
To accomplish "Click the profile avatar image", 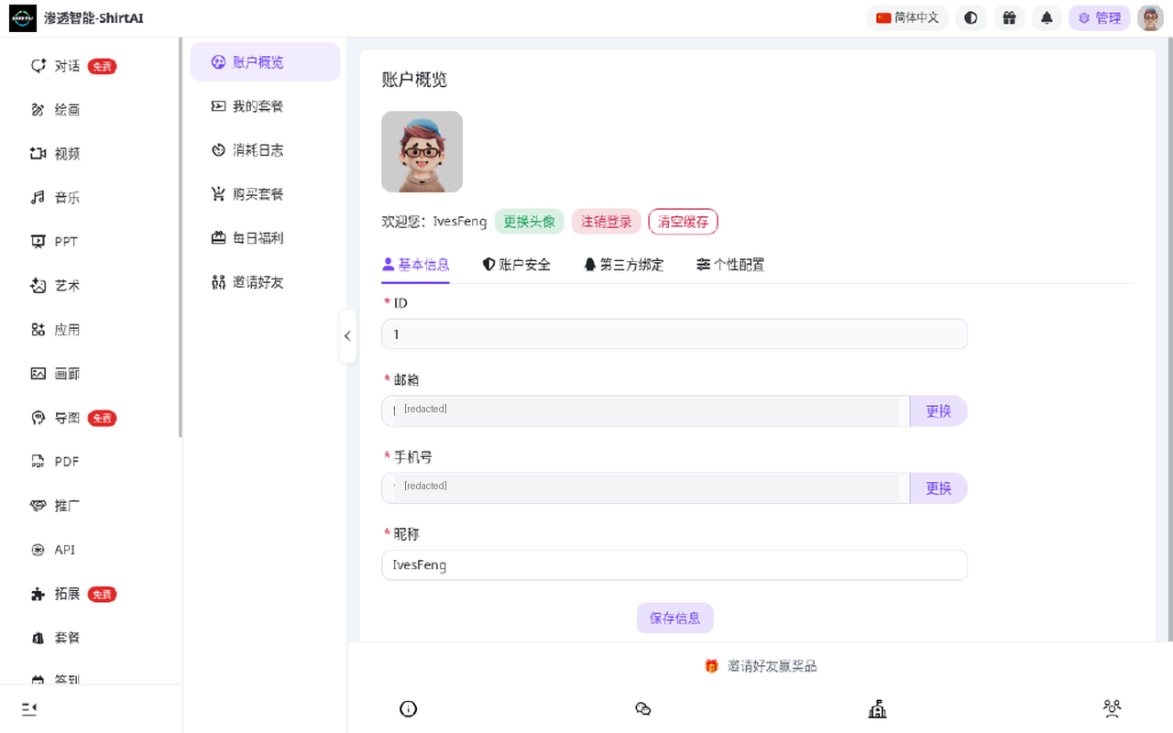I will pyautogui.click(x=422, y=152).
